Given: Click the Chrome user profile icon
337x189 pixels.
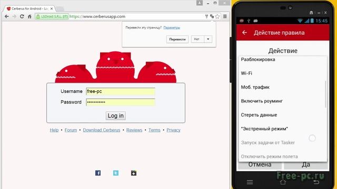Looking at the screenshot, I should click(x=200, y=3).
